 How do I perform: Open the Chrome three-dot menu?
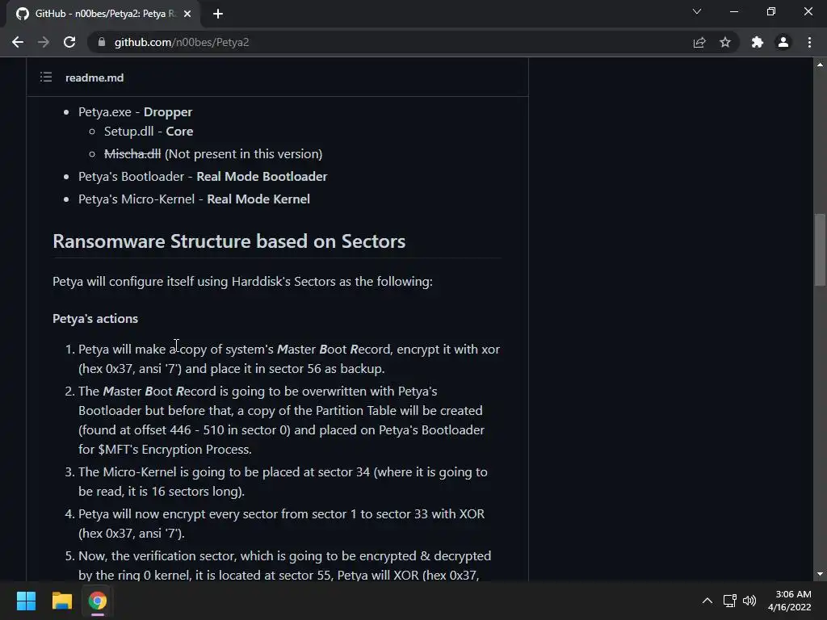click(x=809, y=42)
